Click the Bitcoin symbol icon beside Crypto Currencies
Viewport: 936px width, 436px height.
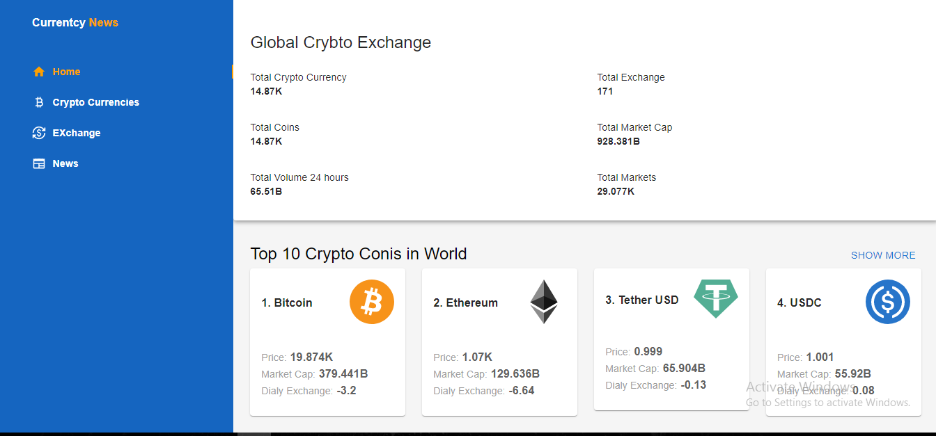click(x=39, y=102)
